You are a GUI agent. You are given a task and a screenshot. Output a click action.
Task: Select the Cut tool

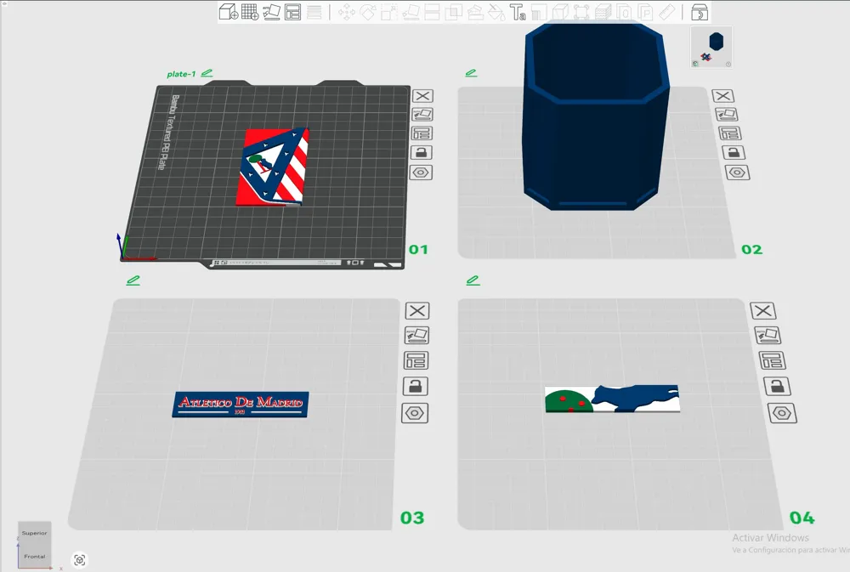coord(432,11)
